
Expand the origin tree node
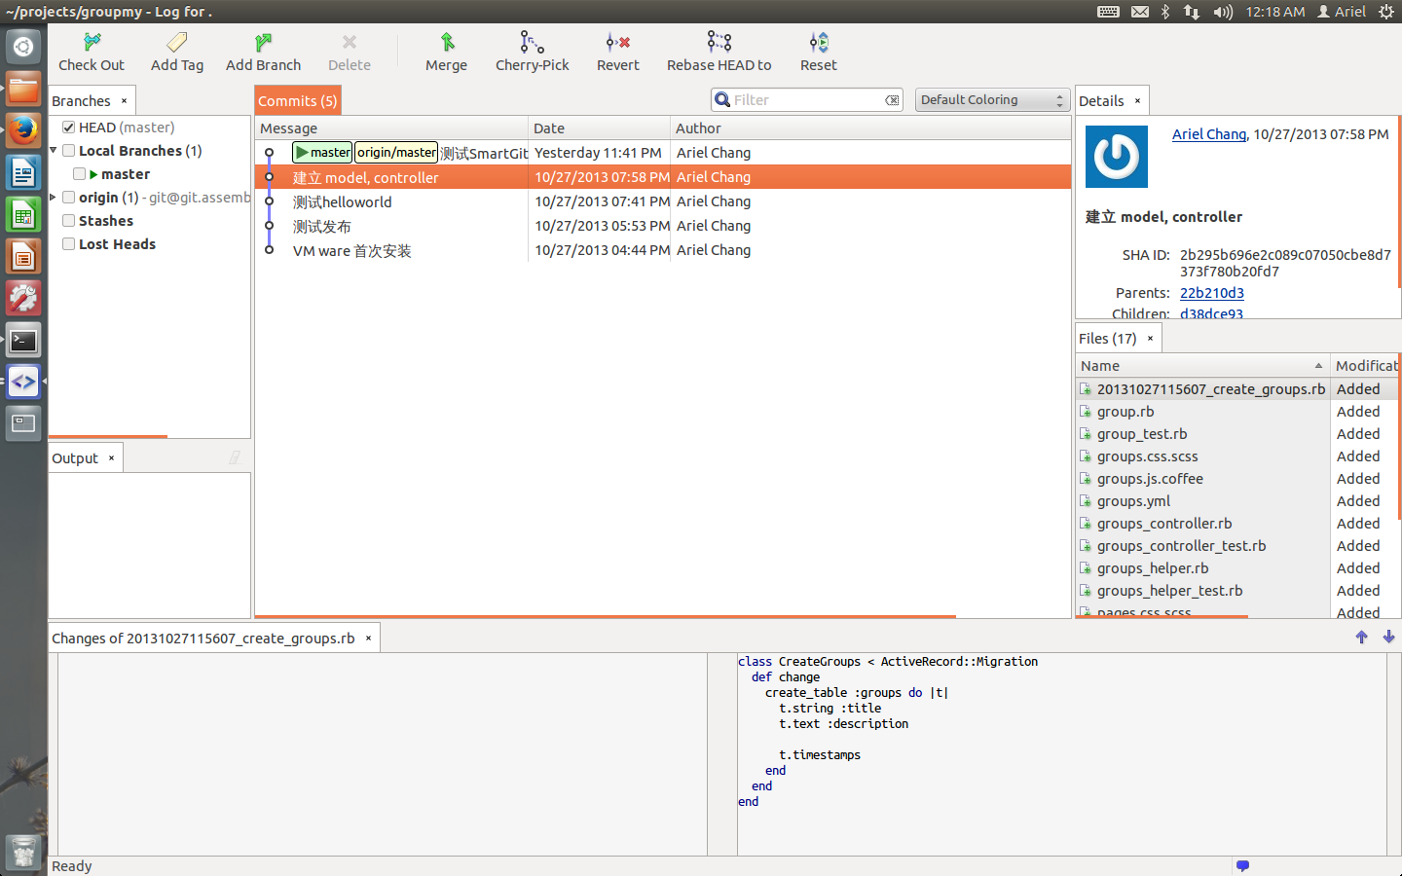point(54,198)
